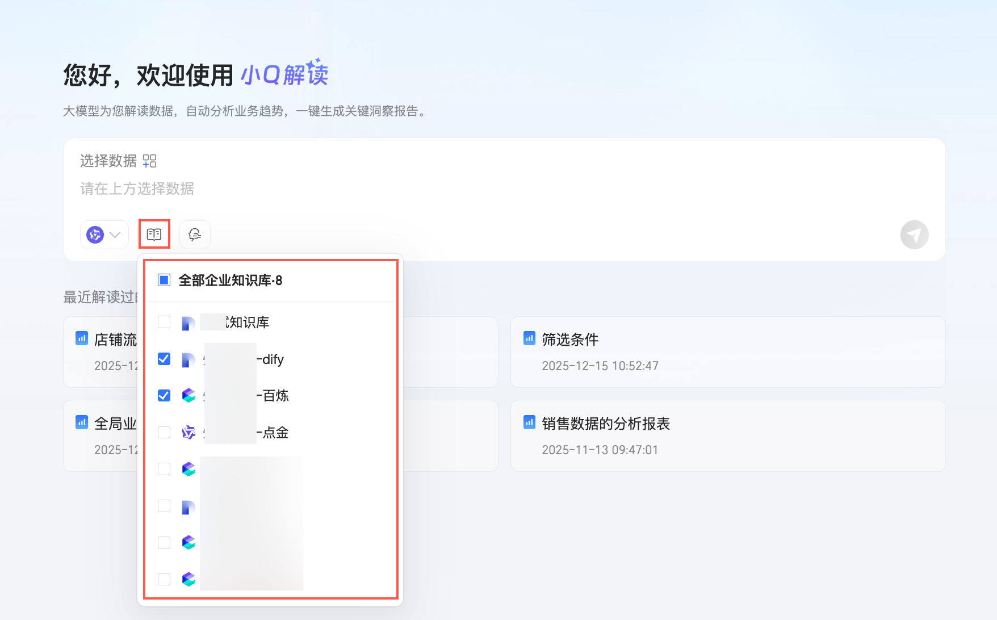Image resolution: width=997 pixels, height=620 pixels.
Task: Open the 全局业 recent report title
Action: pos(116,424)
